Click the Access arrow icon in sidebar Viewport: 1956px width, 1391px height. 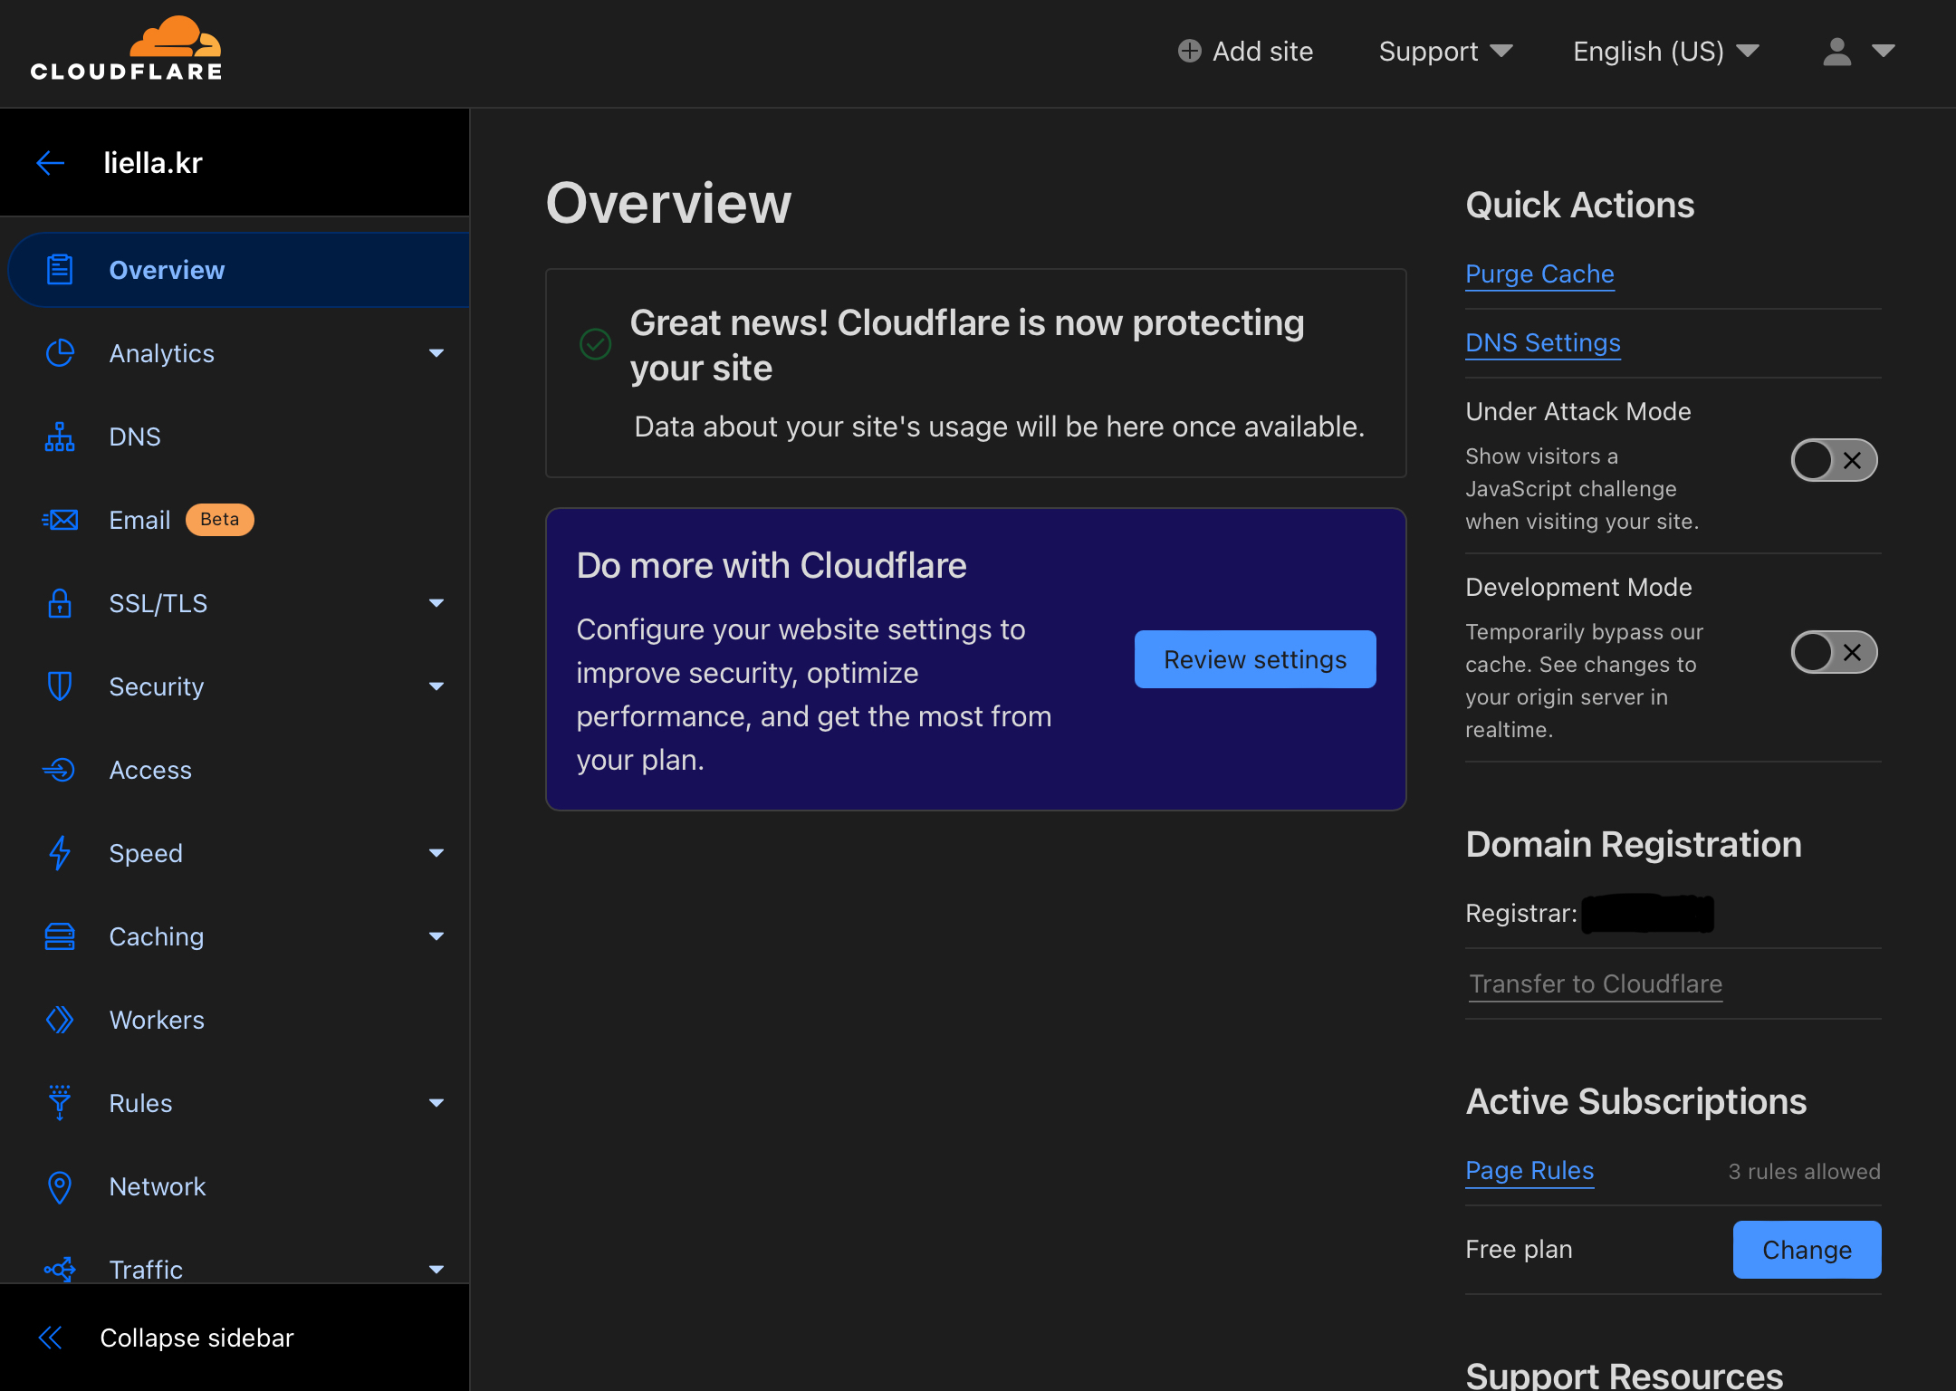point(60,770)
